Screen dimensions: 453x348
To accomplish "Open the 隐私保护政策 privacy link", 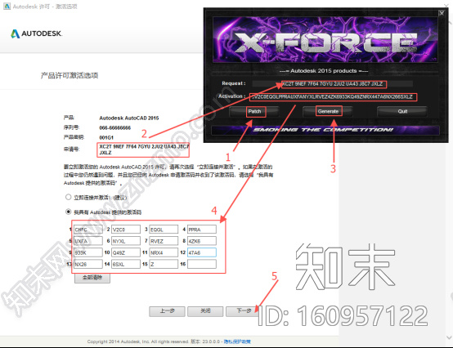I will coord(237,341).
